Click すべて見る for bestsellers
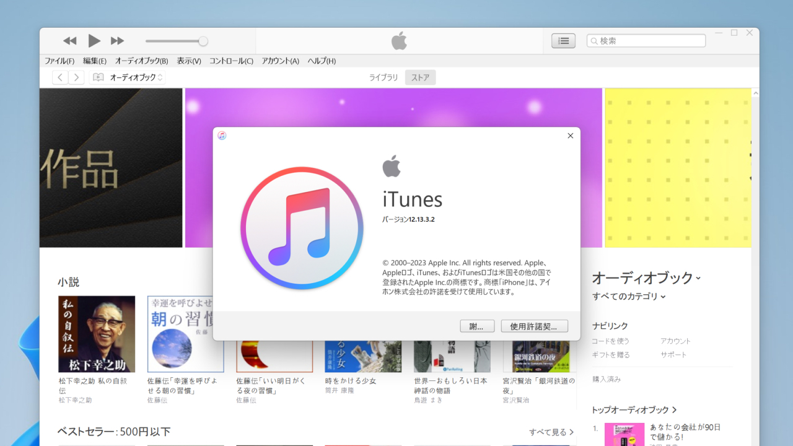793x446 pixels. pos(551,432)
